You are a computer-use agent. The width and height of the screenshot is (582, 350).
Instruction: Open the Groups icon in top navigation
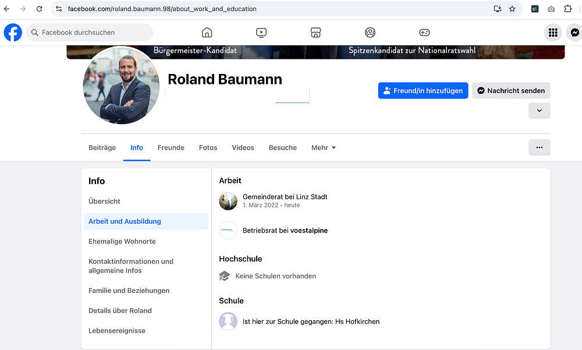tap(370, 33)
